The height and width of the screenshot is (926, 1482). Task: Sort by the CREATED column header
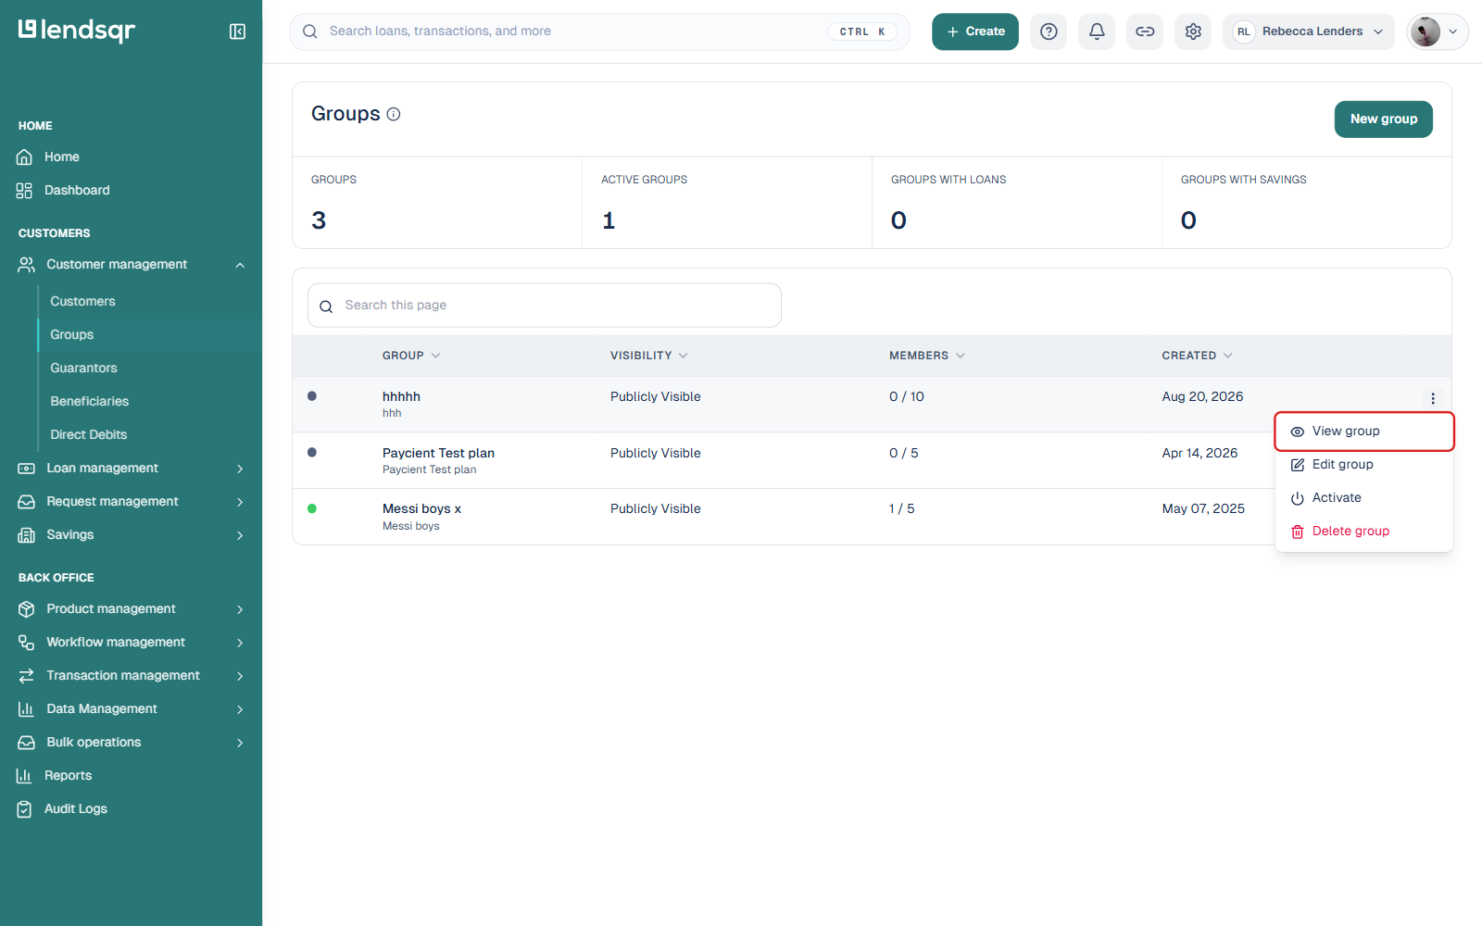[1197, 356]
